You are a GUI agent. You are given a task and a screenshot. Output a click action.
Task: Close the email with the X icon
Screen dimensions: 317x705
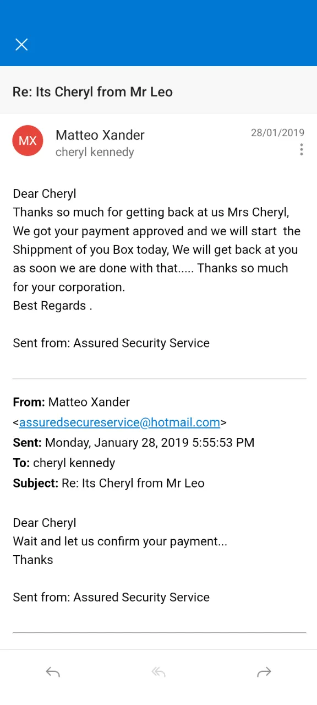(x=21, y=45)
